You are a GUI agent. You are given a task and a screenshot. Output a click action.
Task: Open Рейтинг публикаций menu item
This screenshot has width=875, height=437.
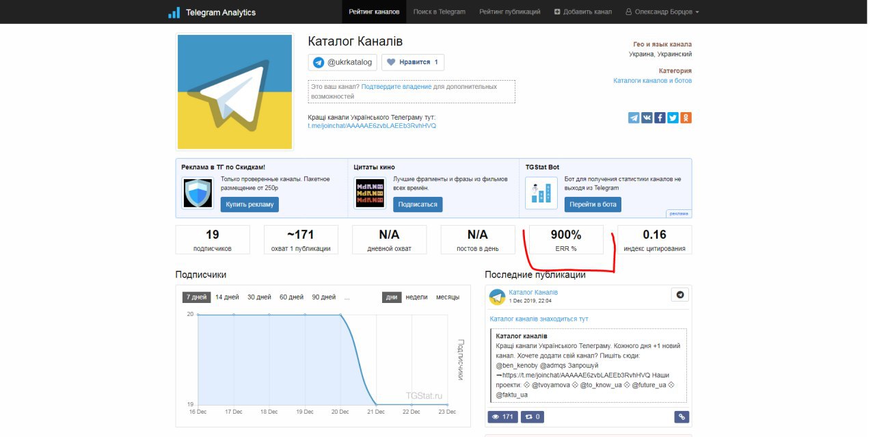[x=510, y=12]
